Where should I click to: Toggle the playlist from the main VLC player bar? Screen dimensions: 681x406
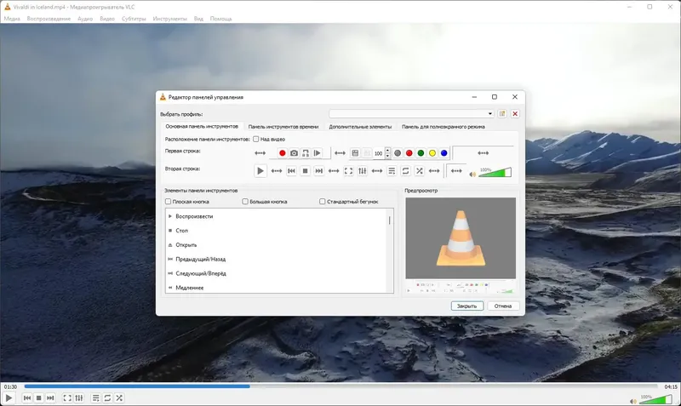click(96, 397)
